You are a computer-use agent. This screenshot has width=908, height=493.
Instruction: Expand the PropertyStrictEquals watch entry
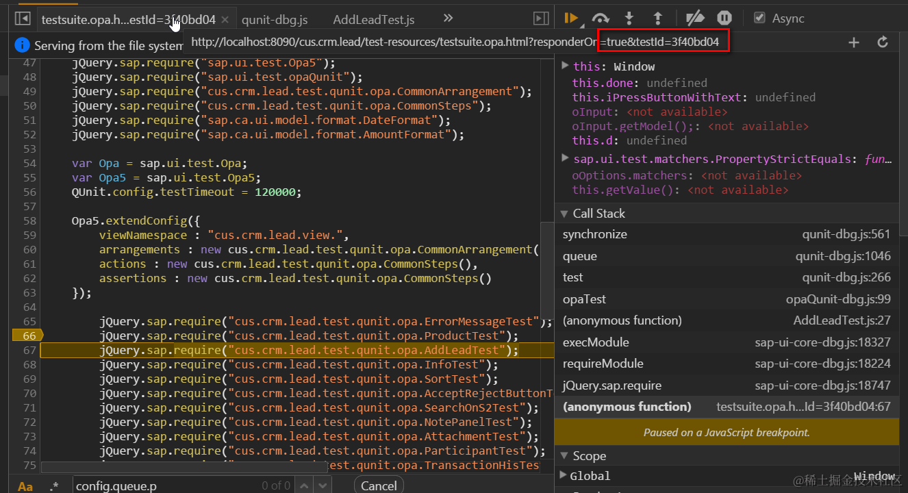565,158
